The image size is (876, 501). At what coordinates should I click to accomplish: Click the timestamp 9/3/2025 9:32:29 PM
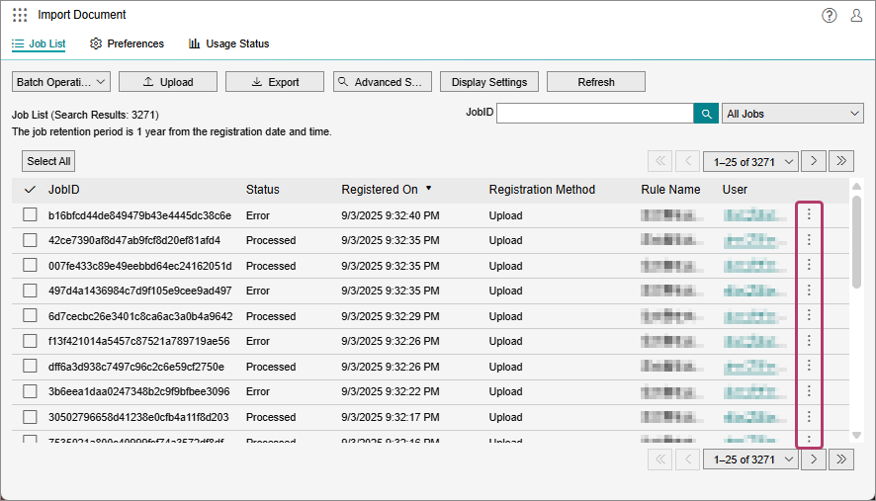point(391,315)
